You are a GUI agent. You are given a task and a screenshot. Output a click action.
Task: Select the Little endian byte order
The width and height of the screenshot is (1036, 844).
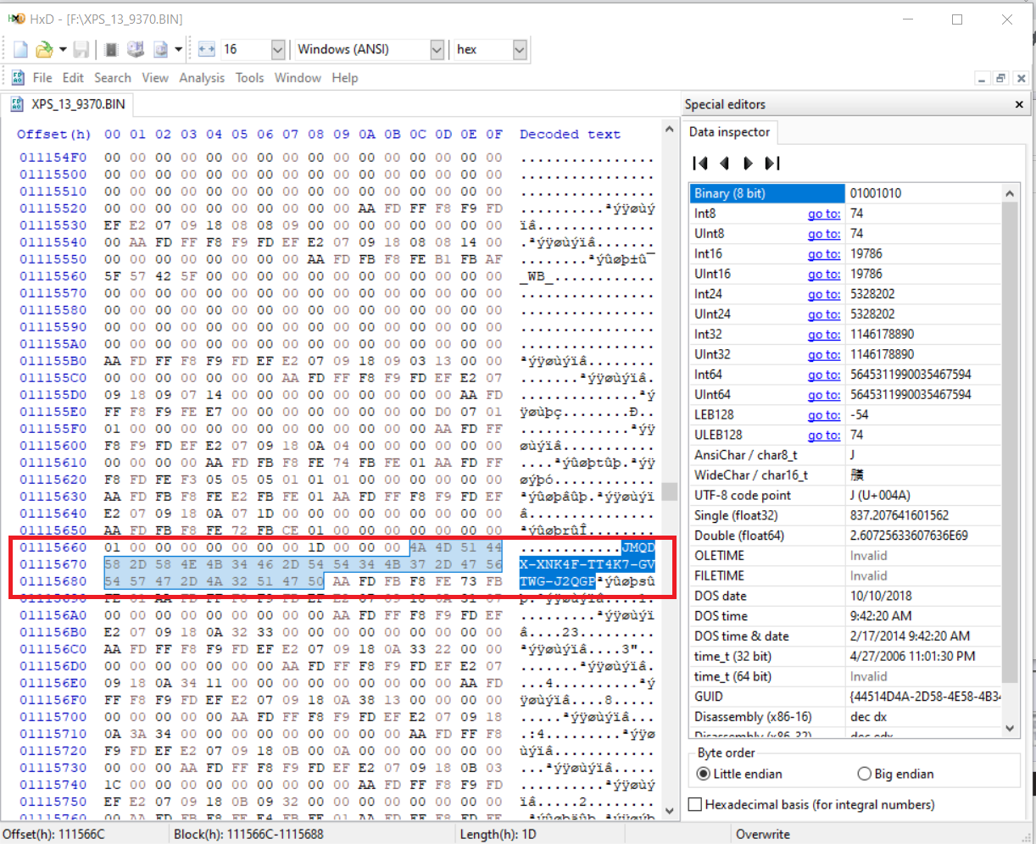point(704,774)
